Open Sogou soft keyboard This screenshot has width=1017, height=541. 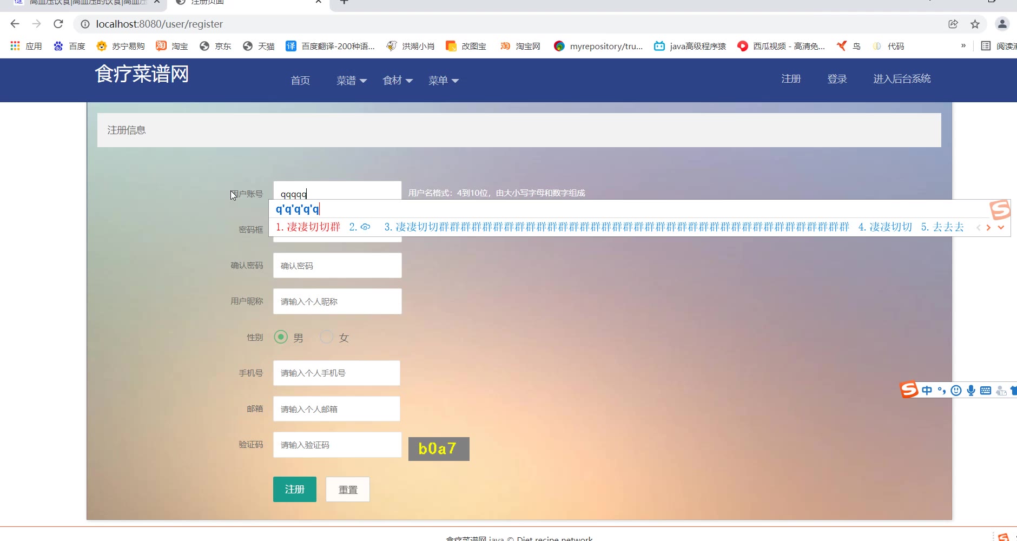(x=986, y=391)
